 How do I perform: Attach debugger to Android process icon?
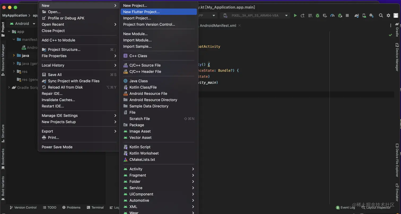click(340, 15)
